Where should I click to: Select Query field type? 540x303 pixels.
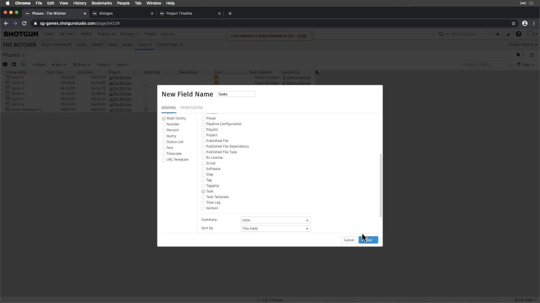click(x=164, y=136)
